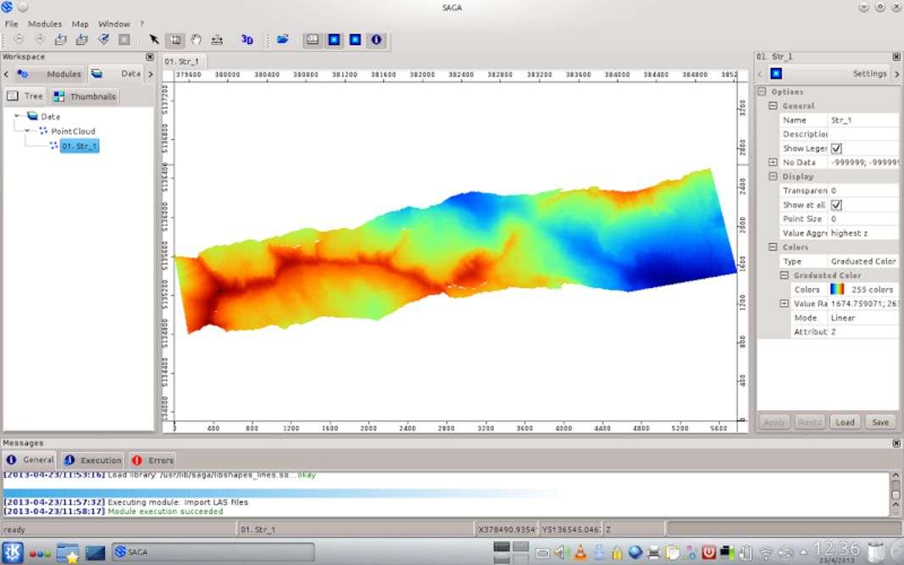Open the Modules menu
Viewport: 904px width, 565px height.
point(45,24)
